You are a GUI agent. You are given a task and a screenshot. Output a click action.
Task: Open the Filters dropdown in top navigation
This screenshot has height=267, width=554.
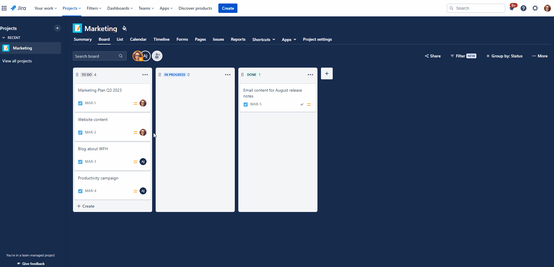click(x=94, y=8)
